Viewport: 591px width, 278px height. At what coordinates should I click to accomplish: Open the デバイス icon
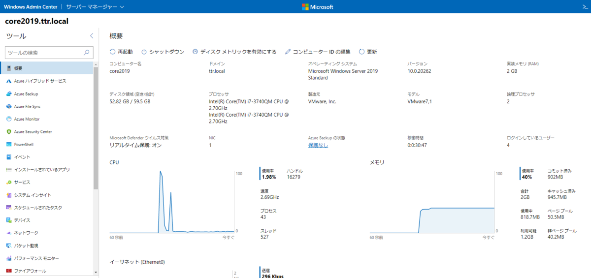9,220
